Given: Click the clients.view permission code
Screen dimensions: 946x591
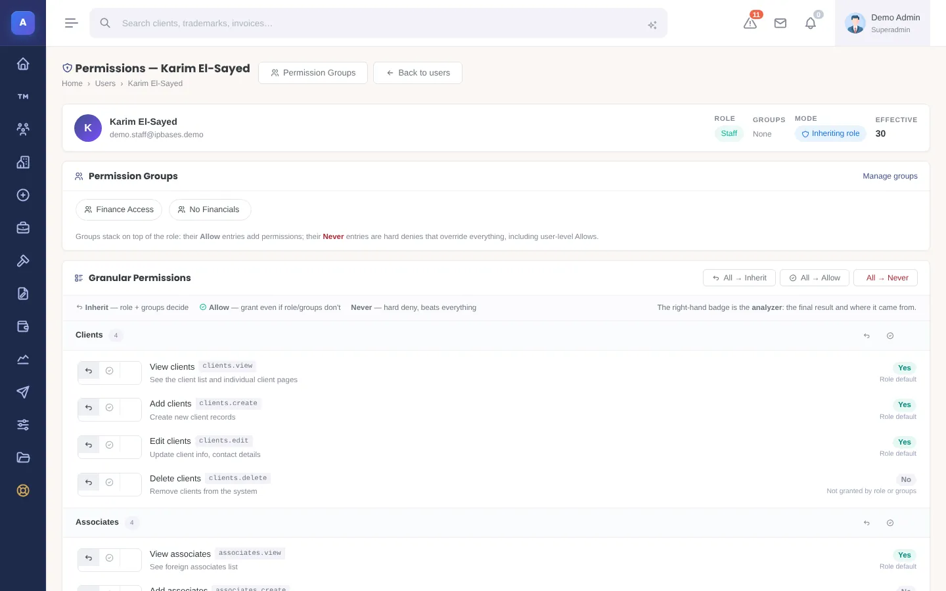Looking at the screenshot, I should click(227, 366).
